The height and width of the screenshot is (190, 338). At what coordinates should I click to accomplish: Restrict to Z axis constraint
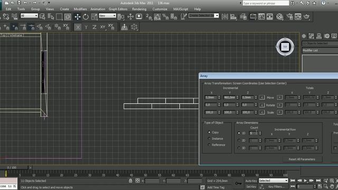(94, 27)
